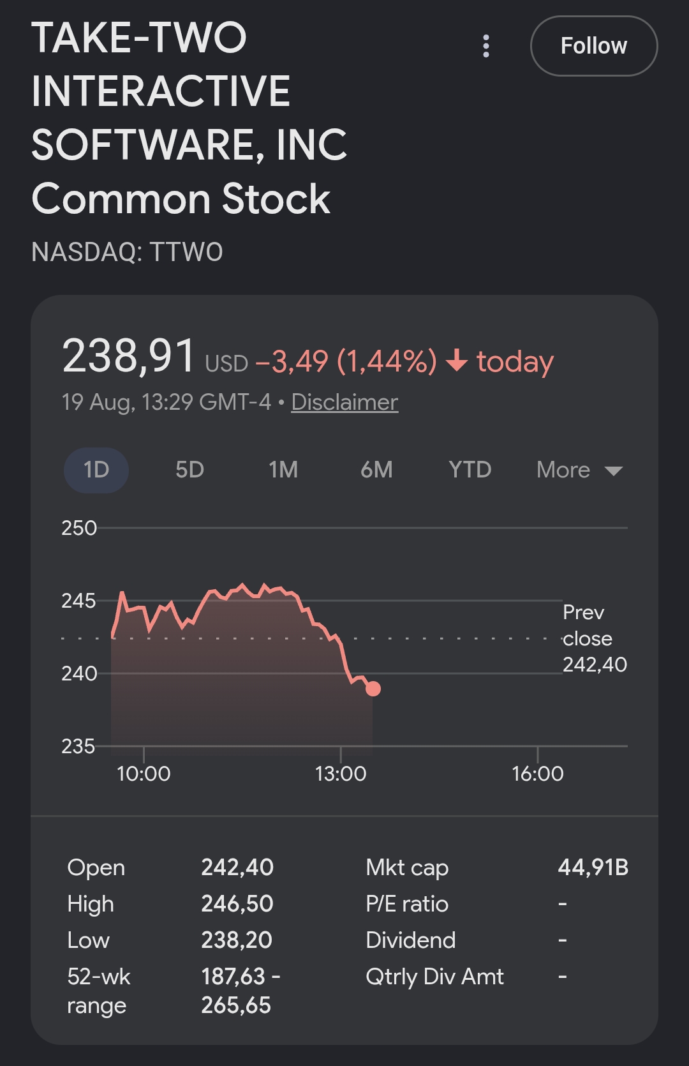
Task: Click the dropdown arrow next to More
Action: tap(613, 471)
